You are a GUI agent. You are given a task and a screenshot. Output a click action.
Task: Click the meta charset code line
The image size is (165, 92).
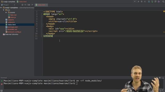click(x=63, y=19)
